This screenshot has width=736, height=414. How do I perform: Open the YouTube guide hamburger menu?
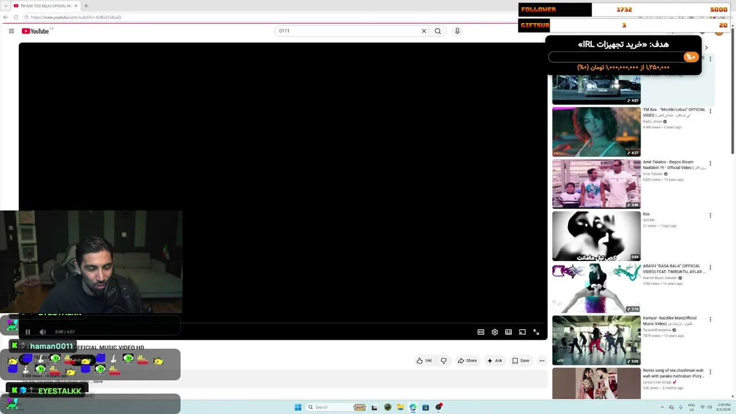(x=11, y=31)
